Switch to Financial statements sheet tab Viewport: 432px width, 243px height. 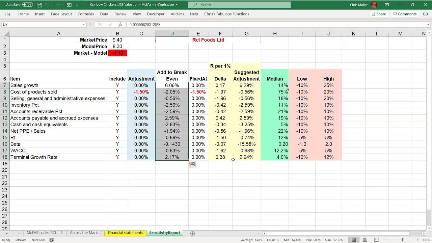tap(126, 233)
